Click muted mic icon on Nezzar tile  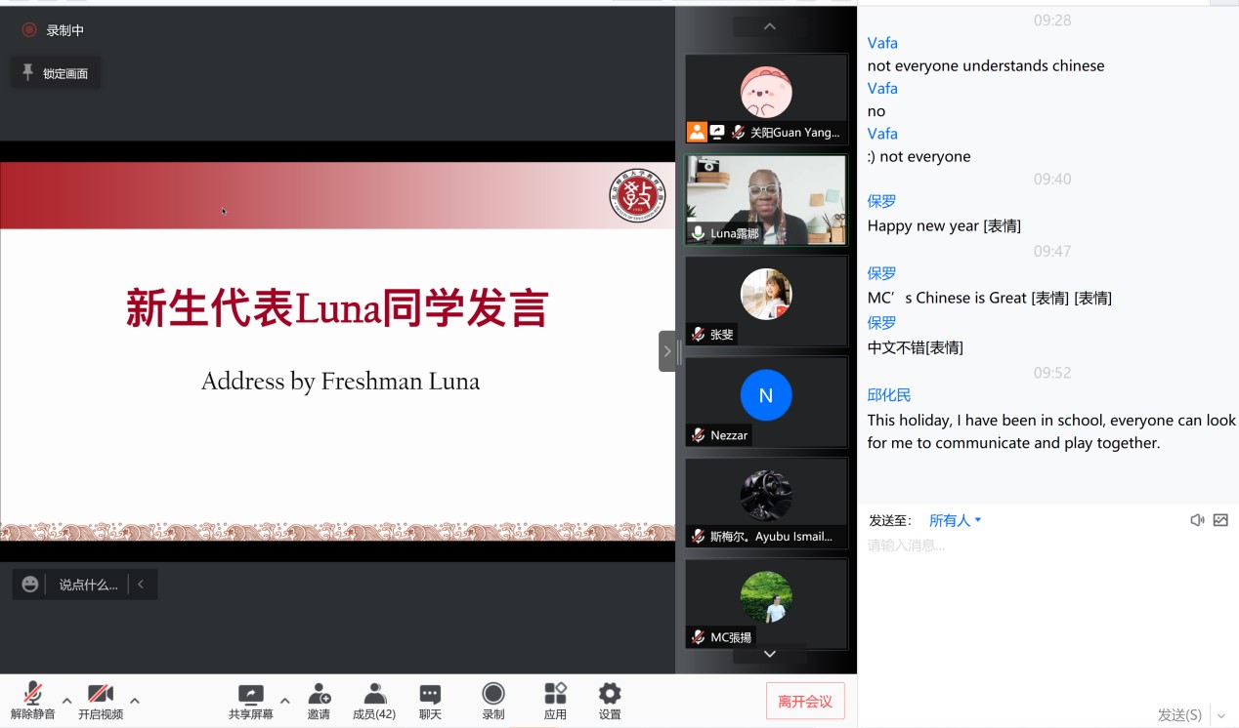698,435
